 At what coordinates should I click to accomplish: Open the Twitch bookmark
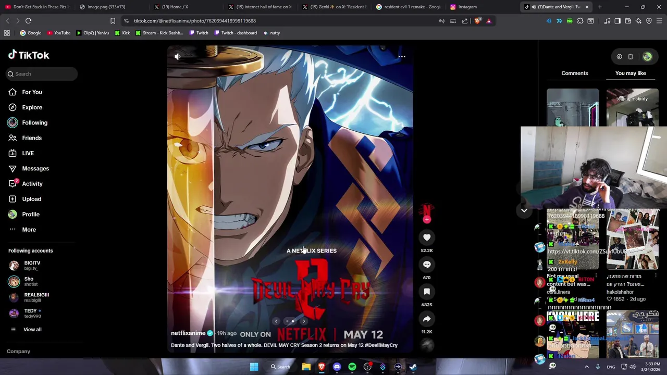[x=199, y=33]
